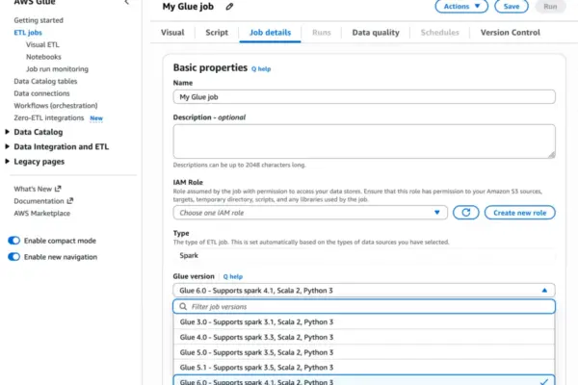Toggle Enable compact mode switch

pos(14,241)
